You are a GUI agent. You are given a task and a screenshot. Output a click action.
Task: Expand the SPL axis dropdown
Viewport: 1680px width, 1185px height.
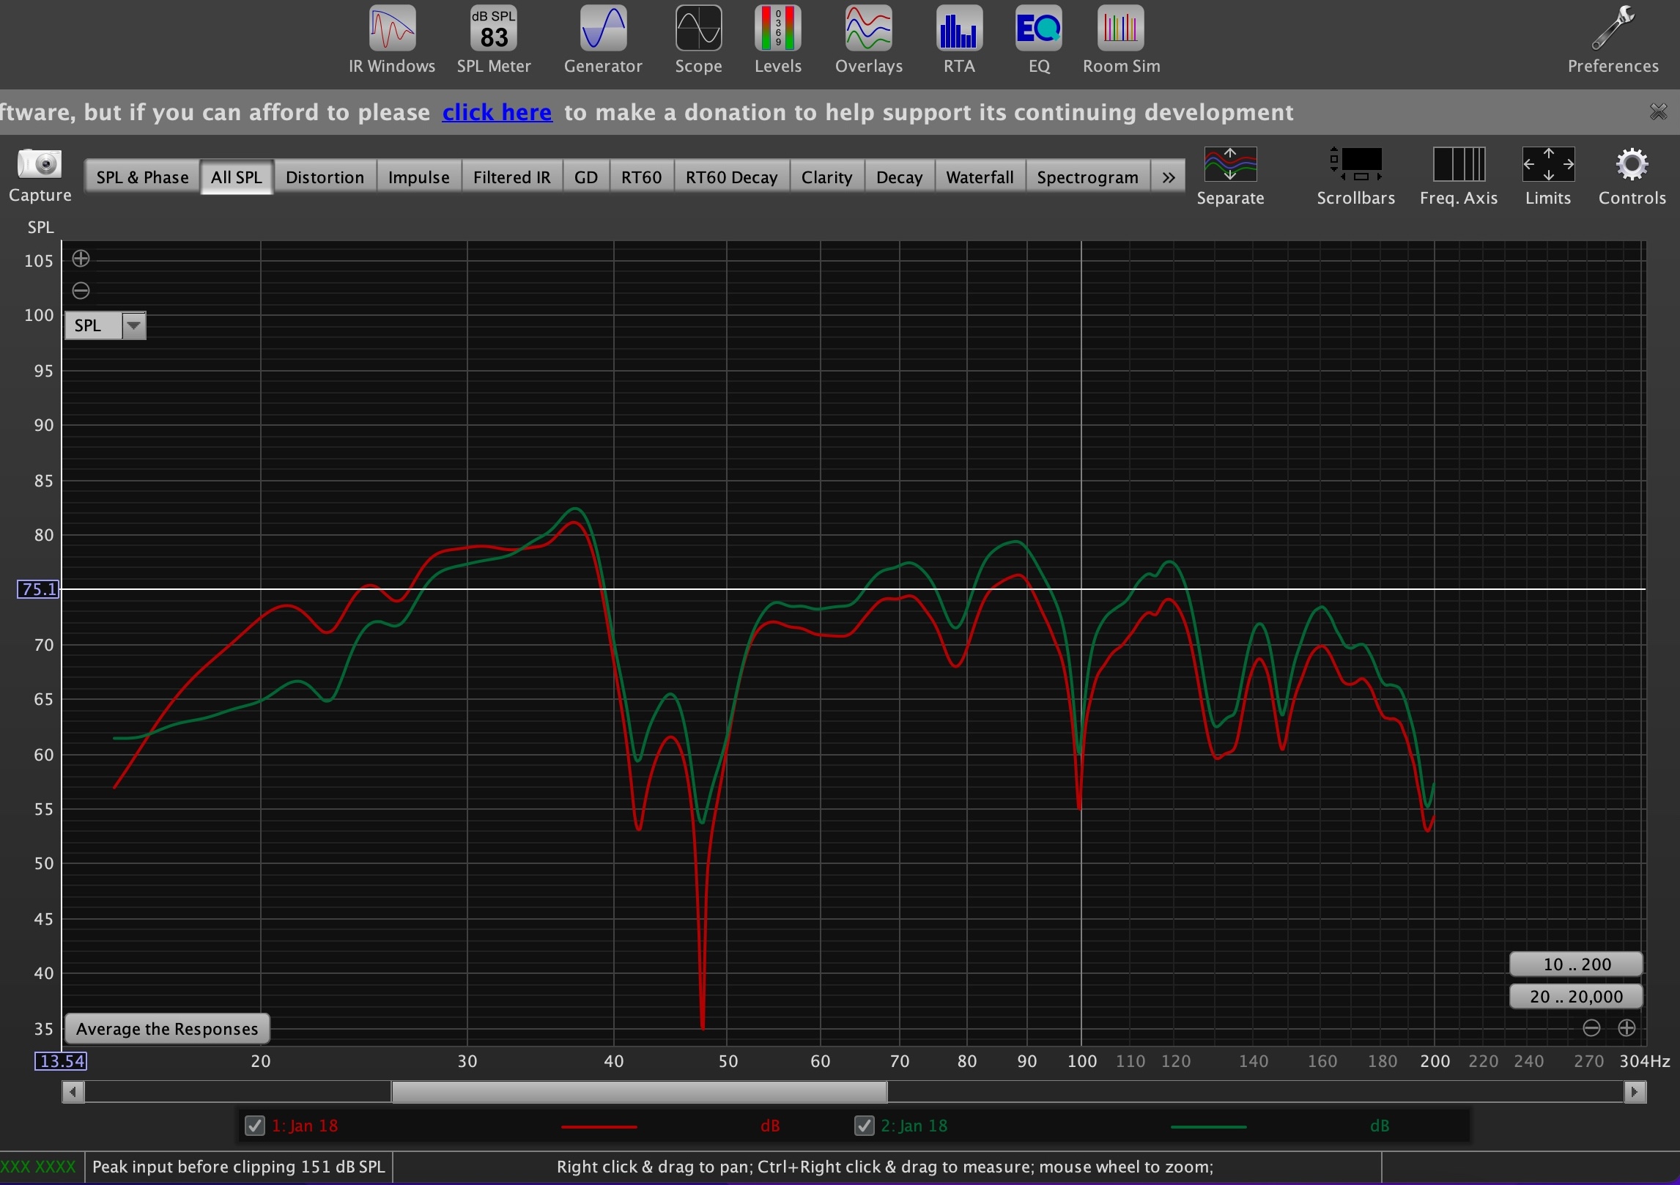pos(134,325)
